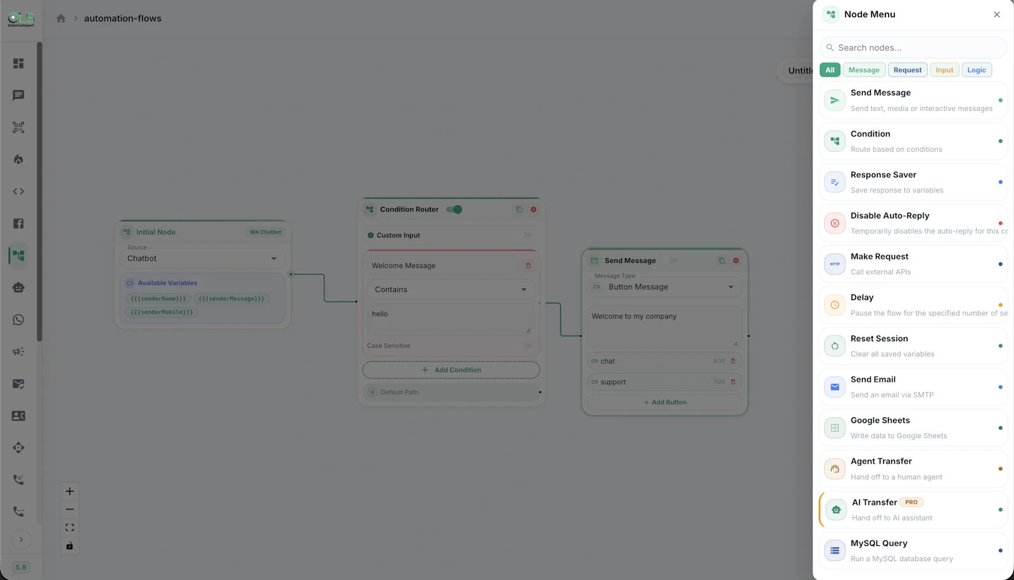Select the Message filter tab
The image size is (1014, 580).
tap(864, 70)
